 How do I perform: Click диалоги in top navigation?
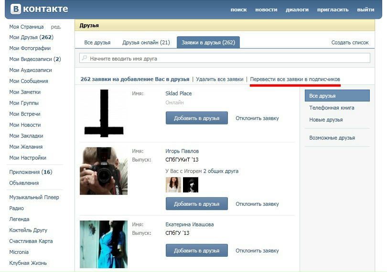click(x=297, y=10)
